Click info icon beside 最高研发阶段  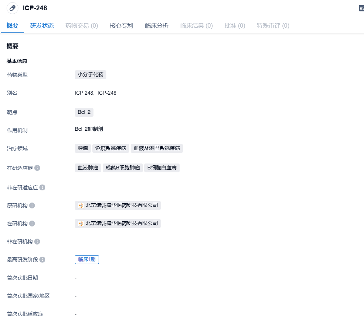[x=42, y=260]
